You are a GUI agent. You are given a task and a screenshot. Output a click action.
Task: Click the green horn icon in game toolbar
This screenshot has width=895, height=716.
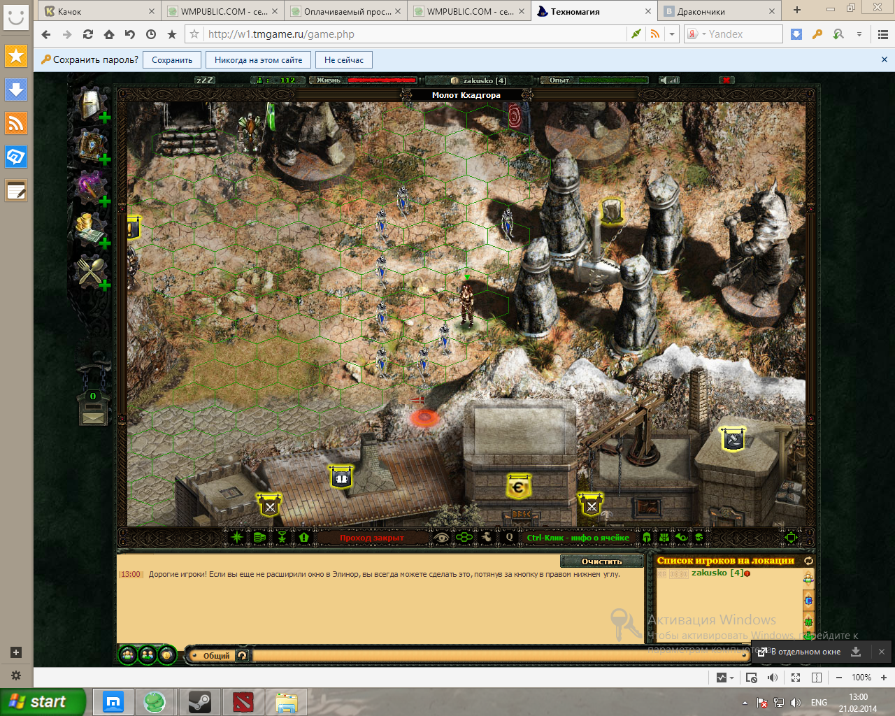click(681, 537)
